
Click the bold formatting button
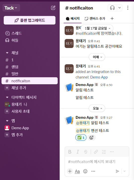pos(70,152)
